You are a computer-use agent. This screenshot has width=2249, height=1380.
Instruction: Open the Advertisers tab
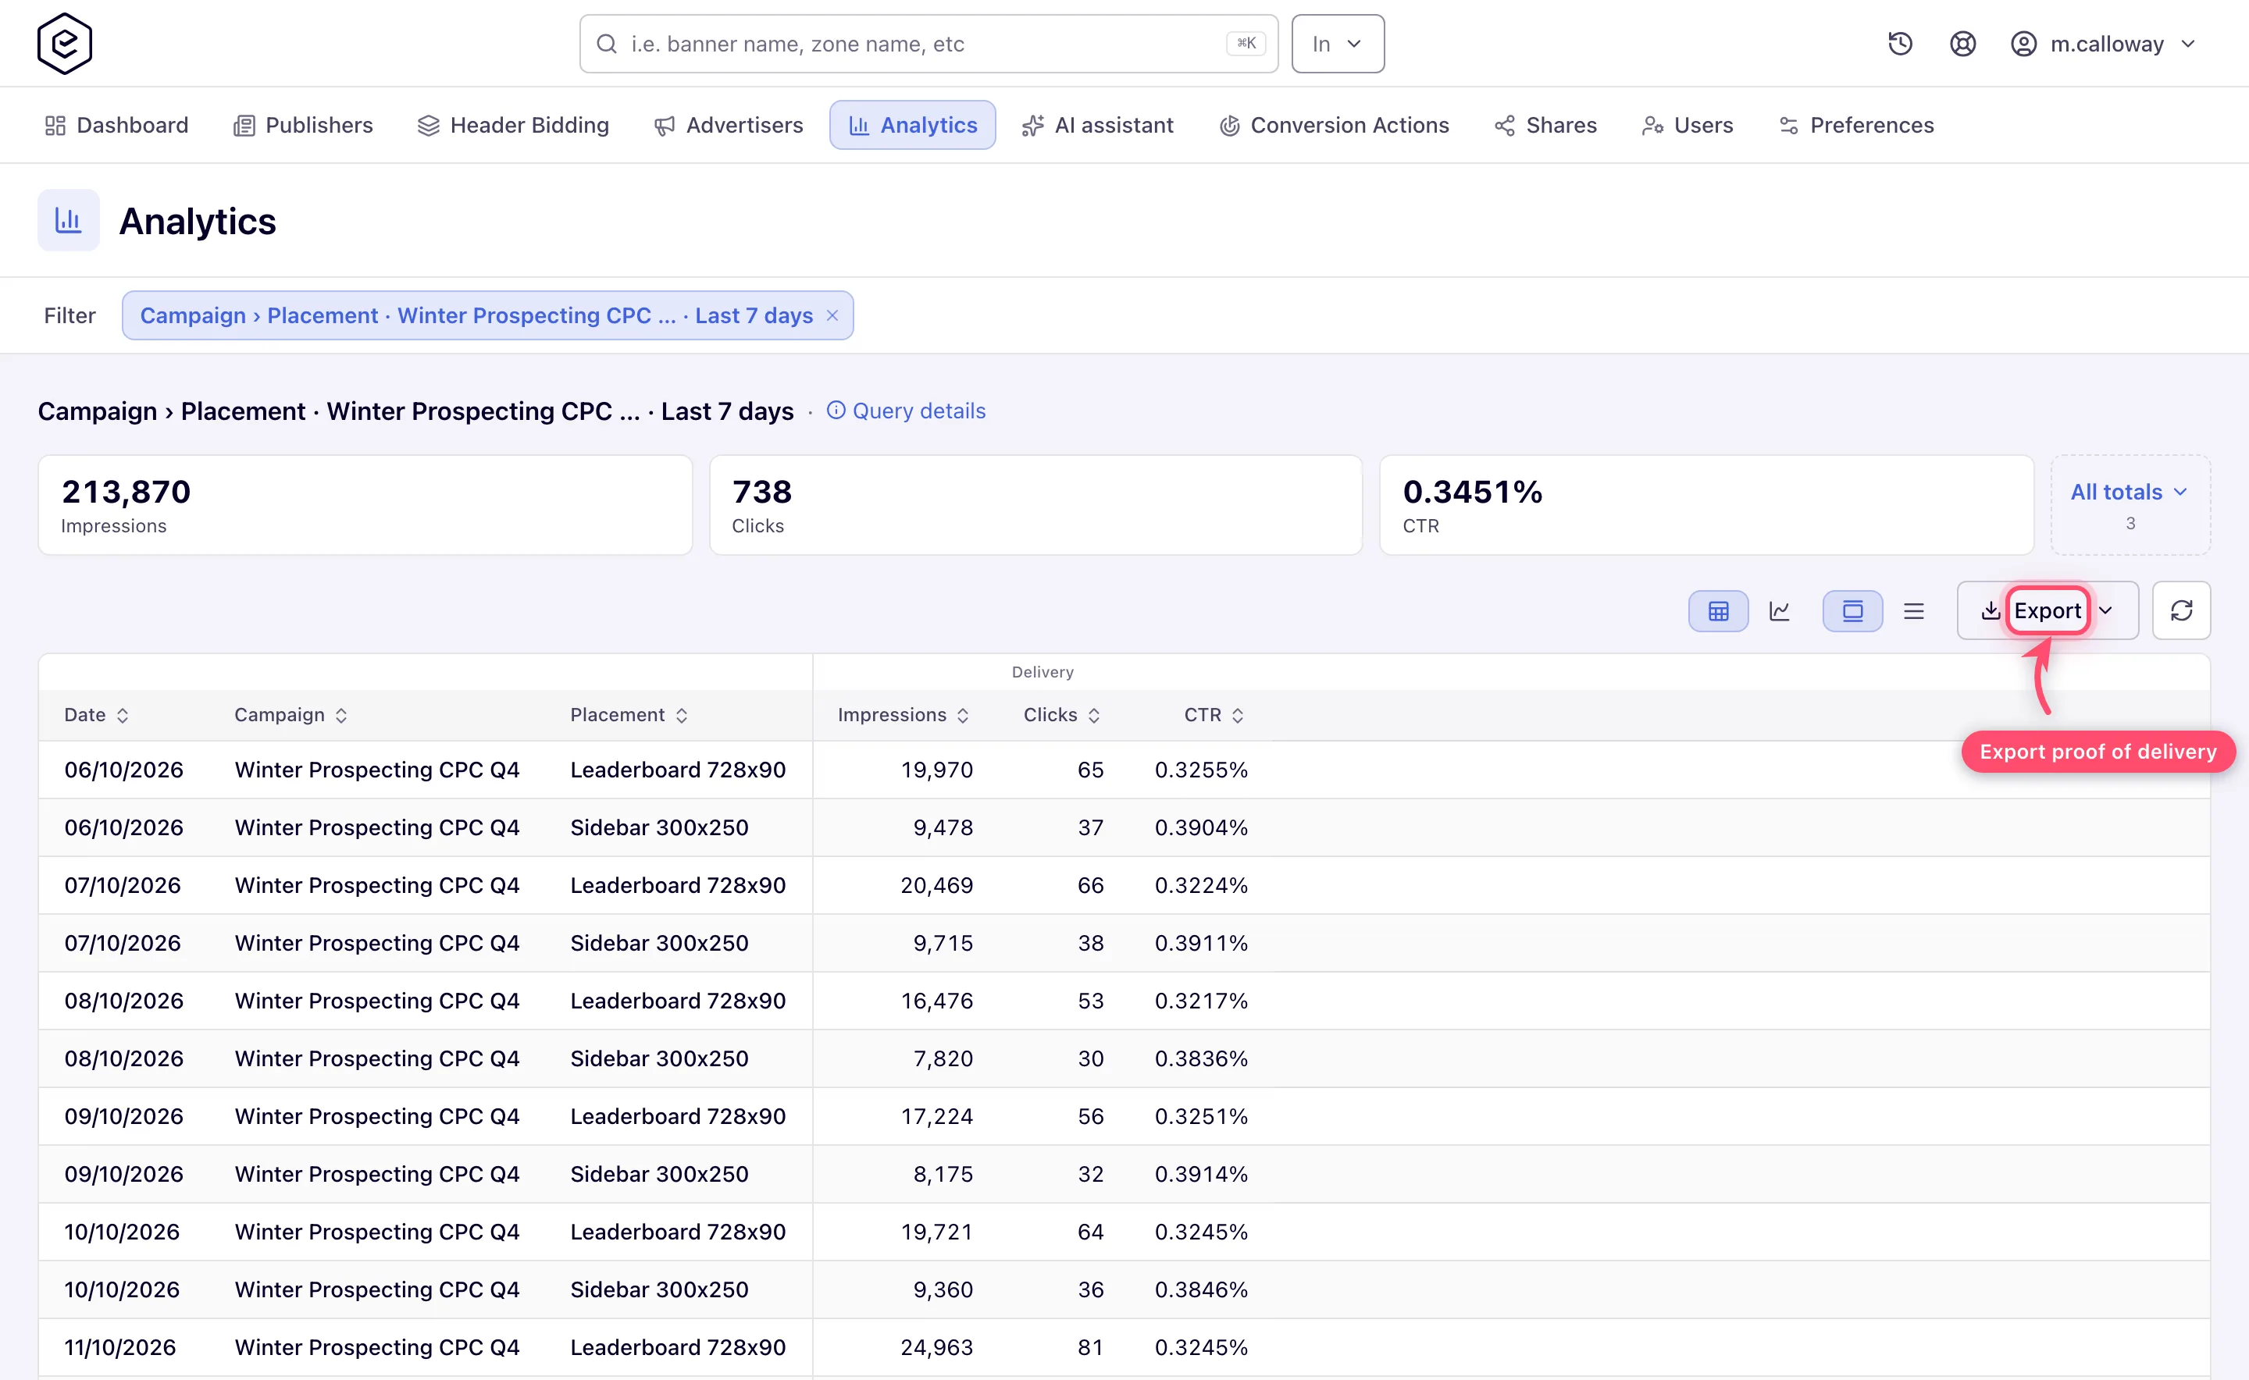tap(729, 125)
